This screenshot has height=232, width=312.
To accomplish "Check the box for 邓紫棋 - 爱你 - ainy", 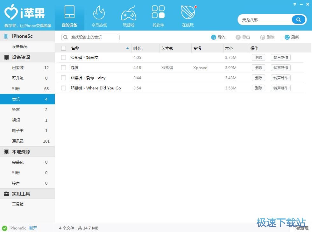I will tap(63, 78).
